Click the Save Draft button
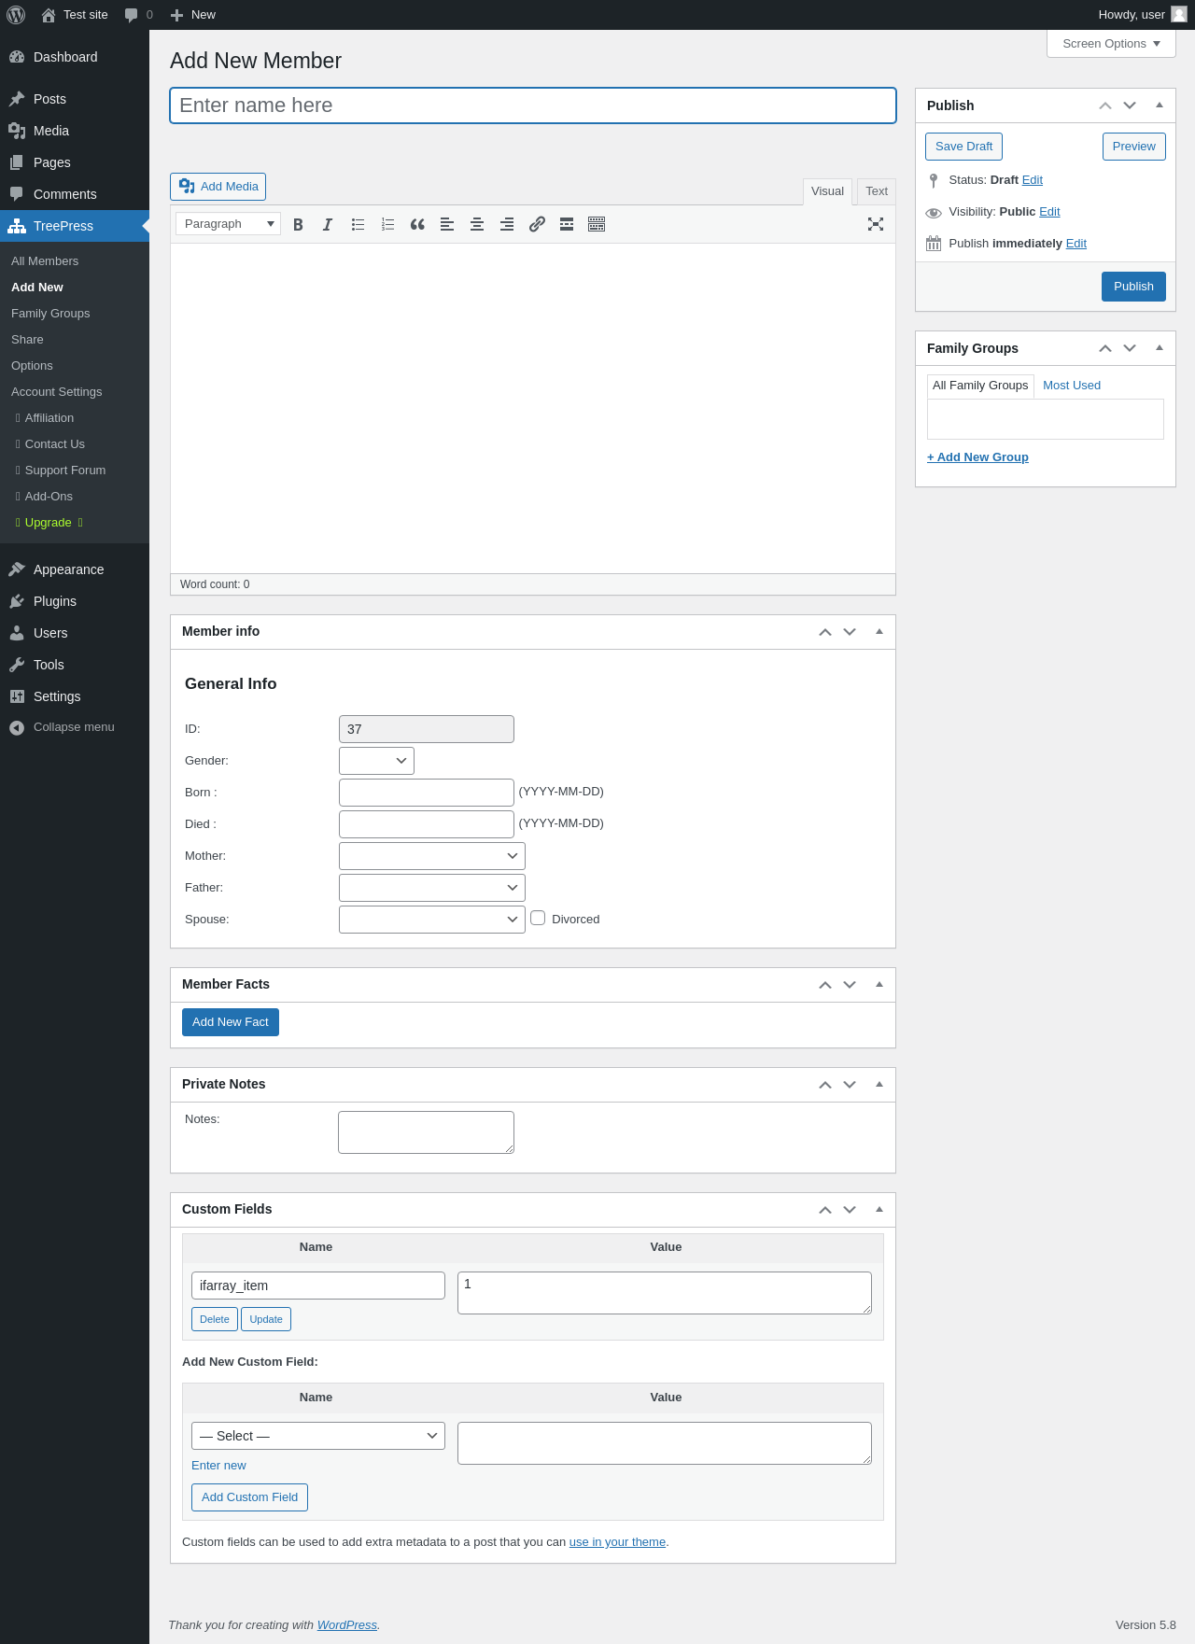The image size is (1195, 1644). 963,147
